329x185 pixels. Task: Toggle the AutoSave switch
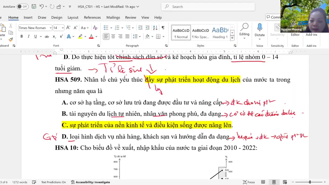[23, 7]
